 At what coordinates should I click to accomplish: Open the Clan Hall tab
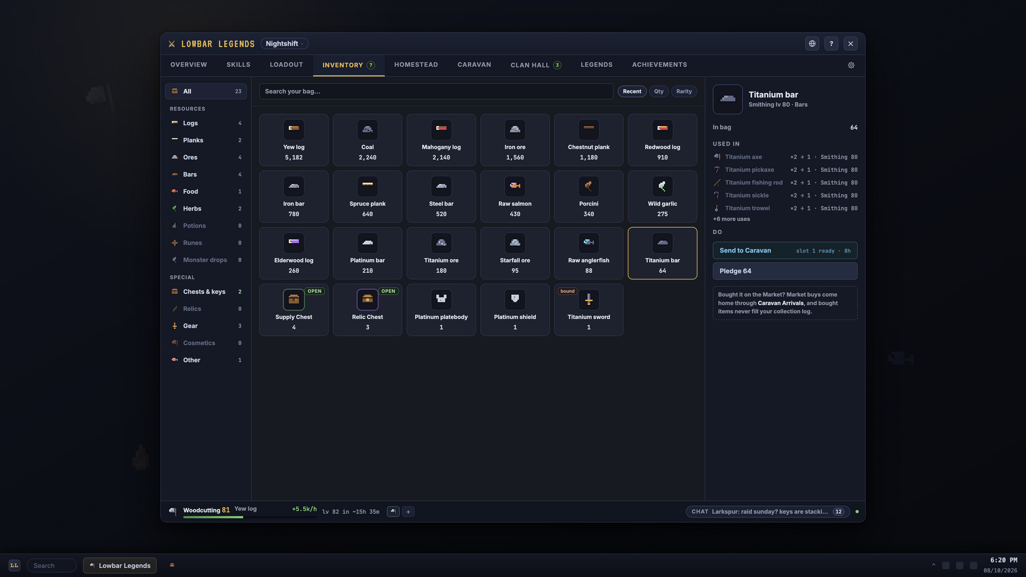coord(535,65)
